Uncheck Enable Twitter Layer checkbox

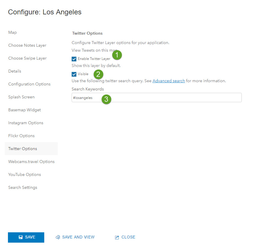pyautogui.click(x=74, y=59)
